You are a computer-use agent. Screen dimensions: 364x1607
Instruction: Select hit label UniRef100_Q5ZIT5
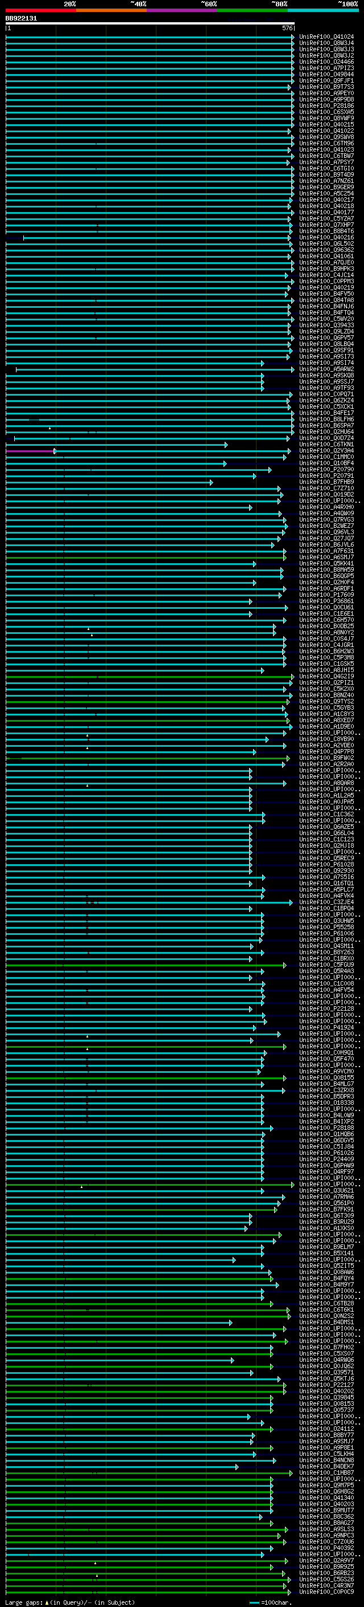tap(326, 1266)
